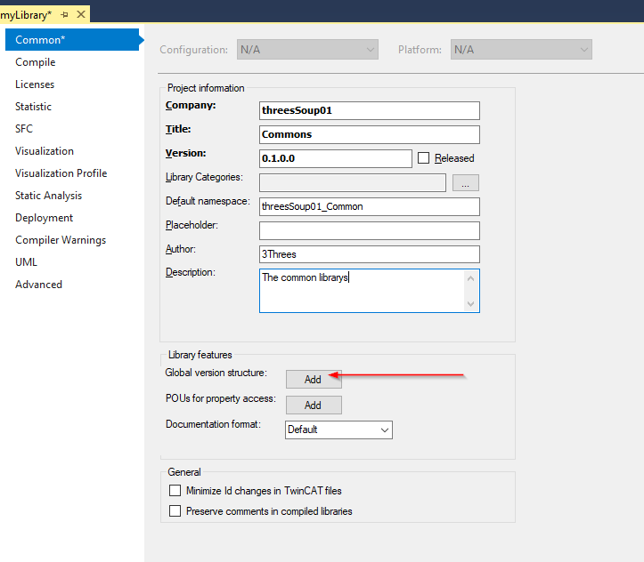644x562 pixels.
Task: Toggle the Released checkbox
Action: coord(423,157)
